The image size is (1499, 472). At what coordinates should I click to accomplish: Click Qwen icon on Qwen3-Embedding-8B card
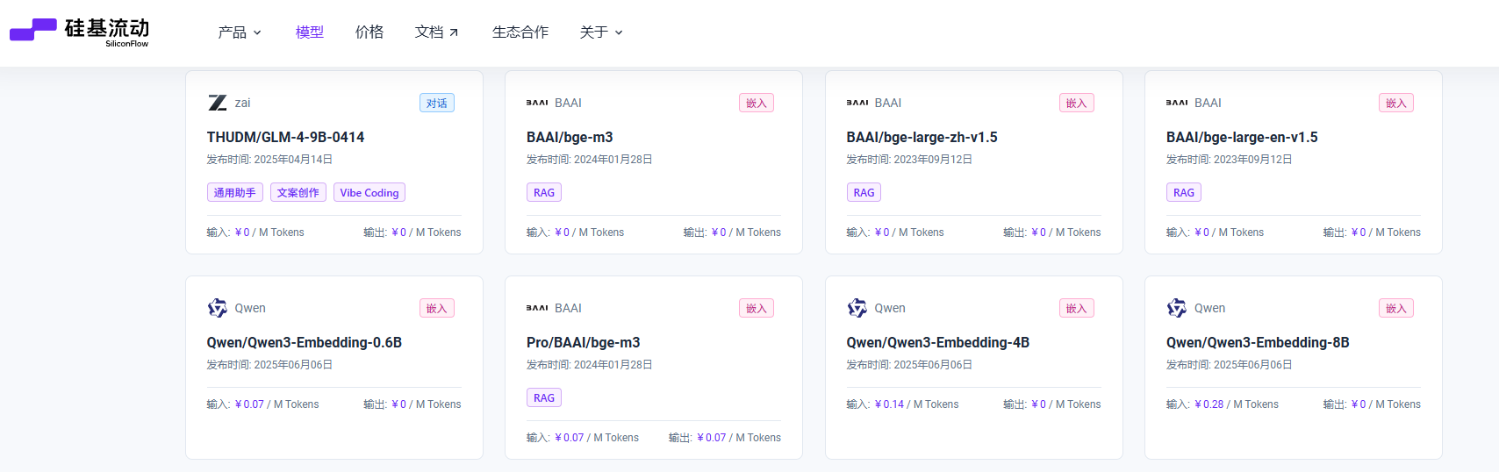tap(1176, 308)
